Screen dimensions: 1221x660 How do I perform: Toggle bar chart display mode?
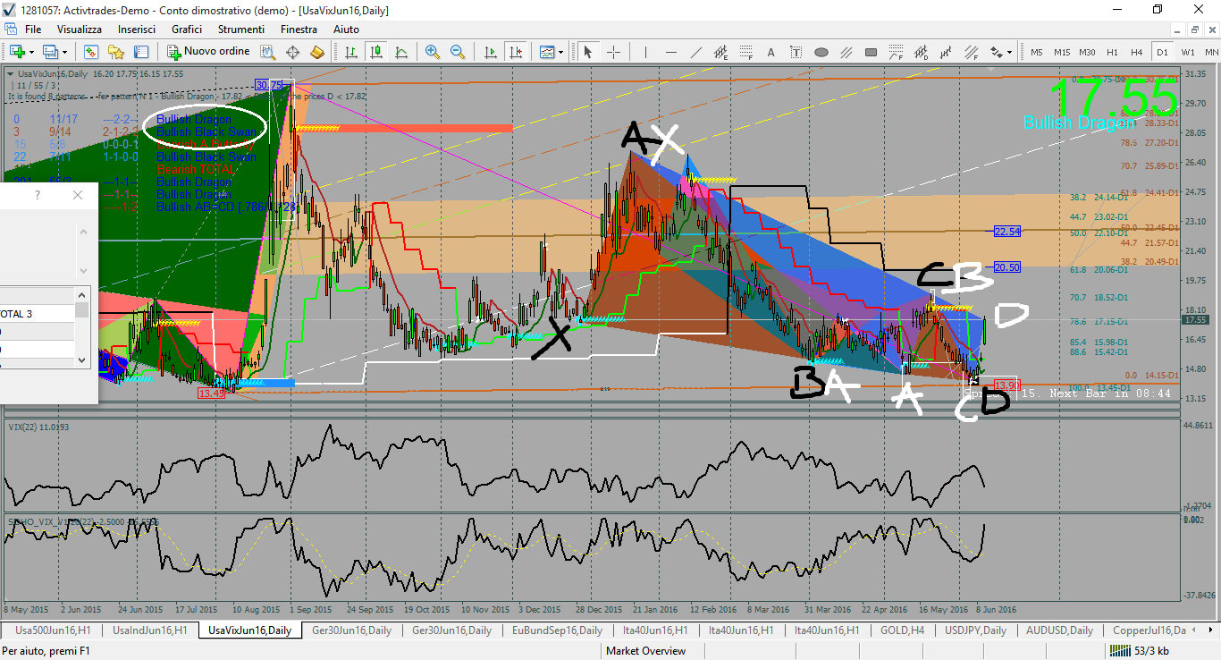pyautogui.click(x=349, y=52)
